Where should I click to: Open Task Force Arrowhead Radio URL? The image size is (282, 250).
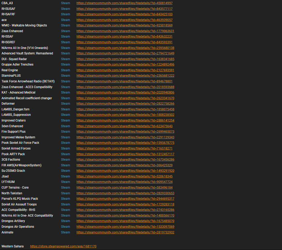click(x=125, y=81)
